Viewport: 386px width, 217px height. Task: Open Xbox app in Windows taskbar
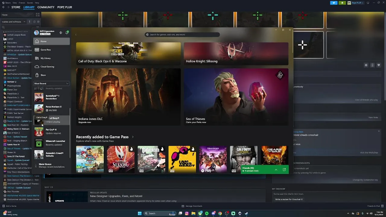200,213
